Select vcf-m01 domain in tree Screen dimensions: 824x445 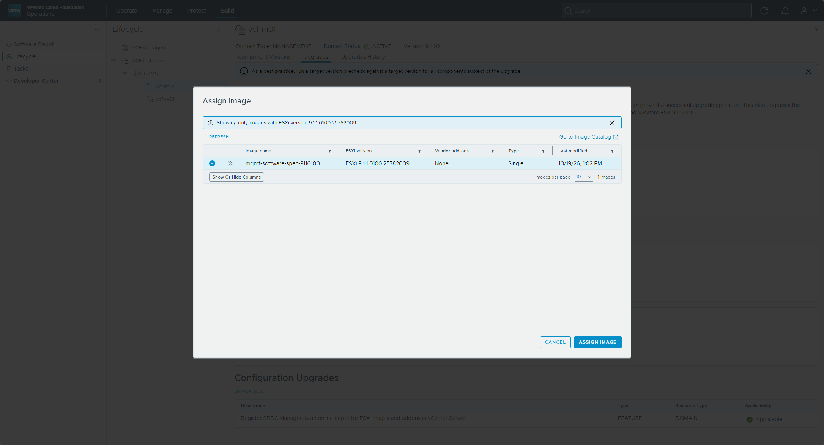[165, 86]
